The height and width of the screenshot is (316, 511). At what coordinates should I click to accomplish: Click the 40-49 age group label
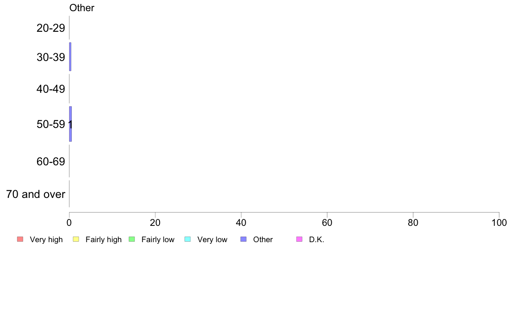[51, 89]
